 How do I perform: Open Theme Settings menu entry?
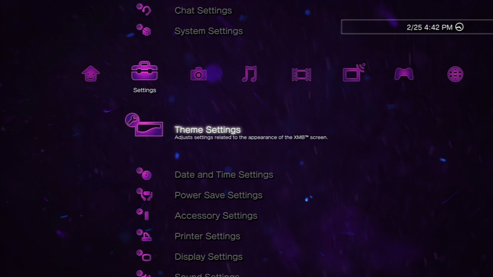[208, 130]
